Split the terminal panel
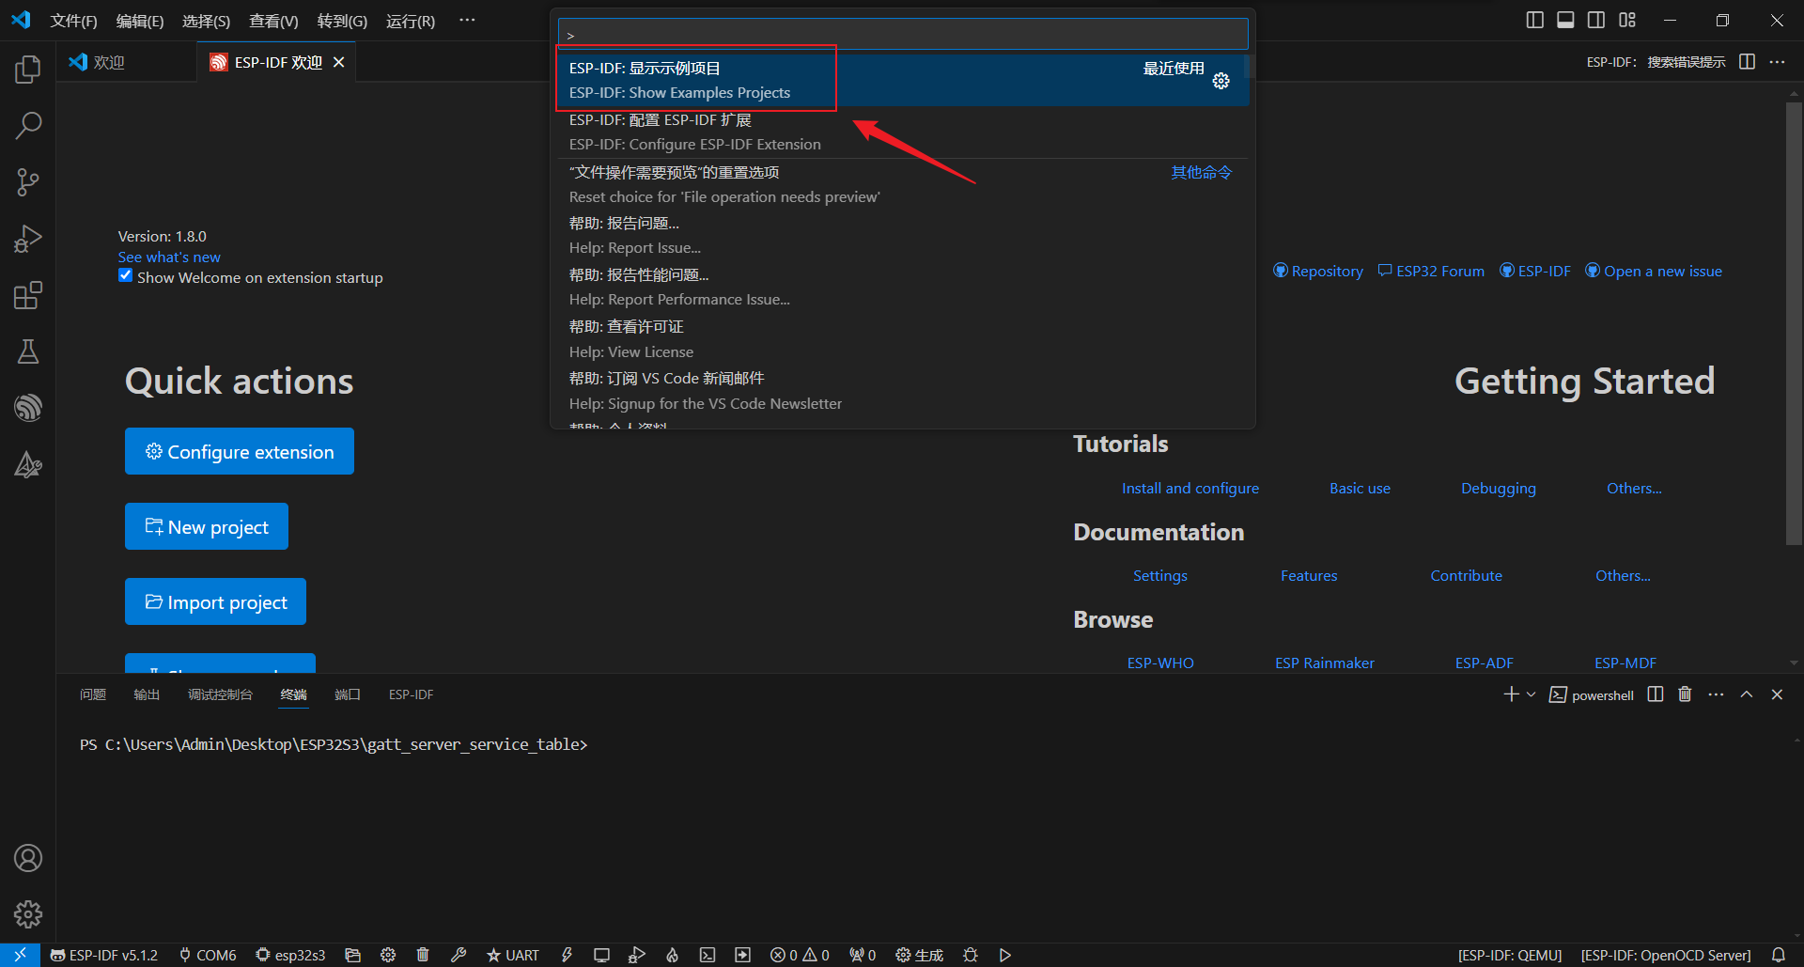This screenshot has height=967, width=1804. click(x=1656, y=694)
